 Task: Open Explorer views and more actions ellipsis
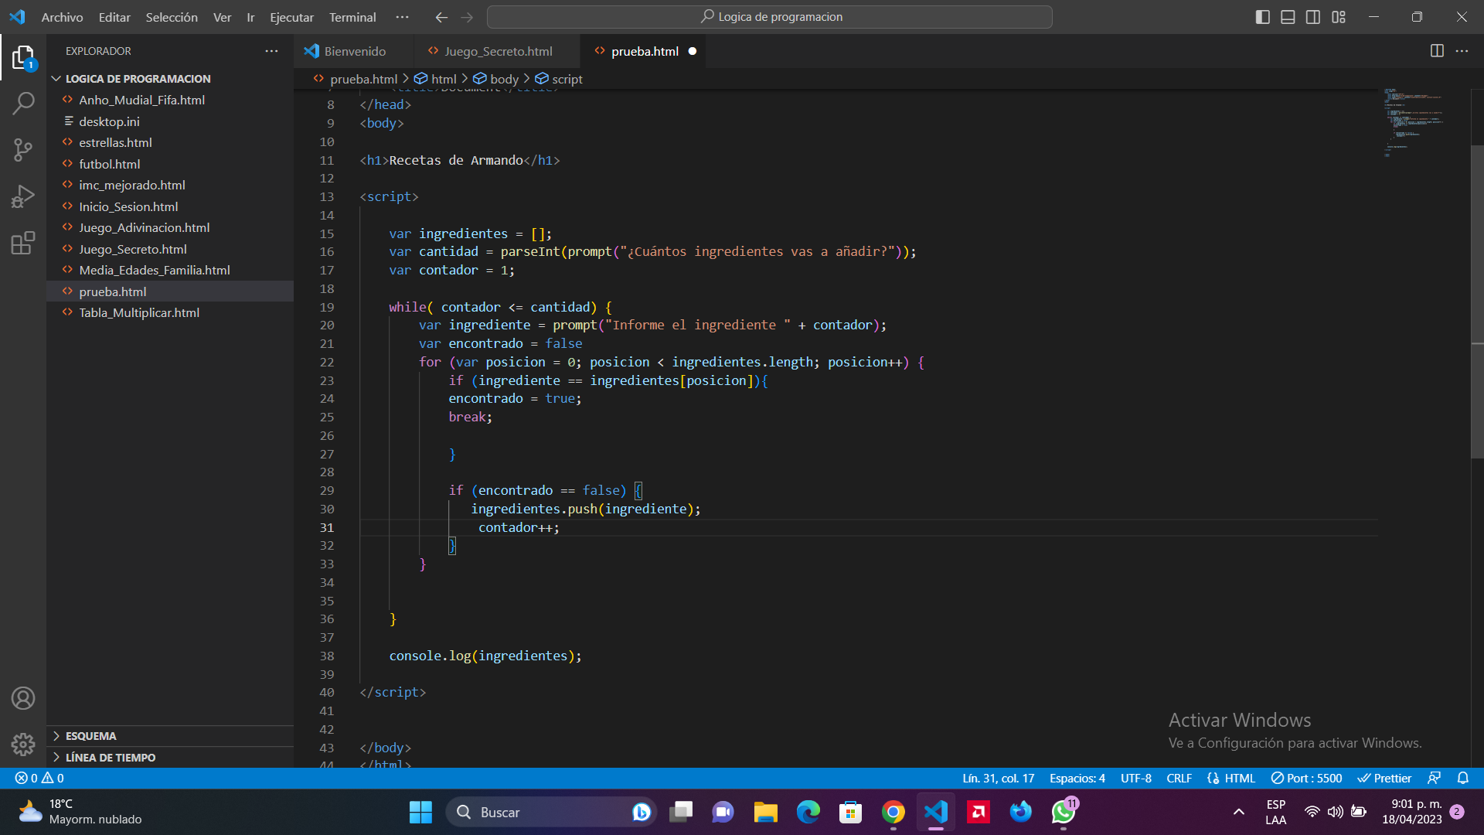pos(271,51)
